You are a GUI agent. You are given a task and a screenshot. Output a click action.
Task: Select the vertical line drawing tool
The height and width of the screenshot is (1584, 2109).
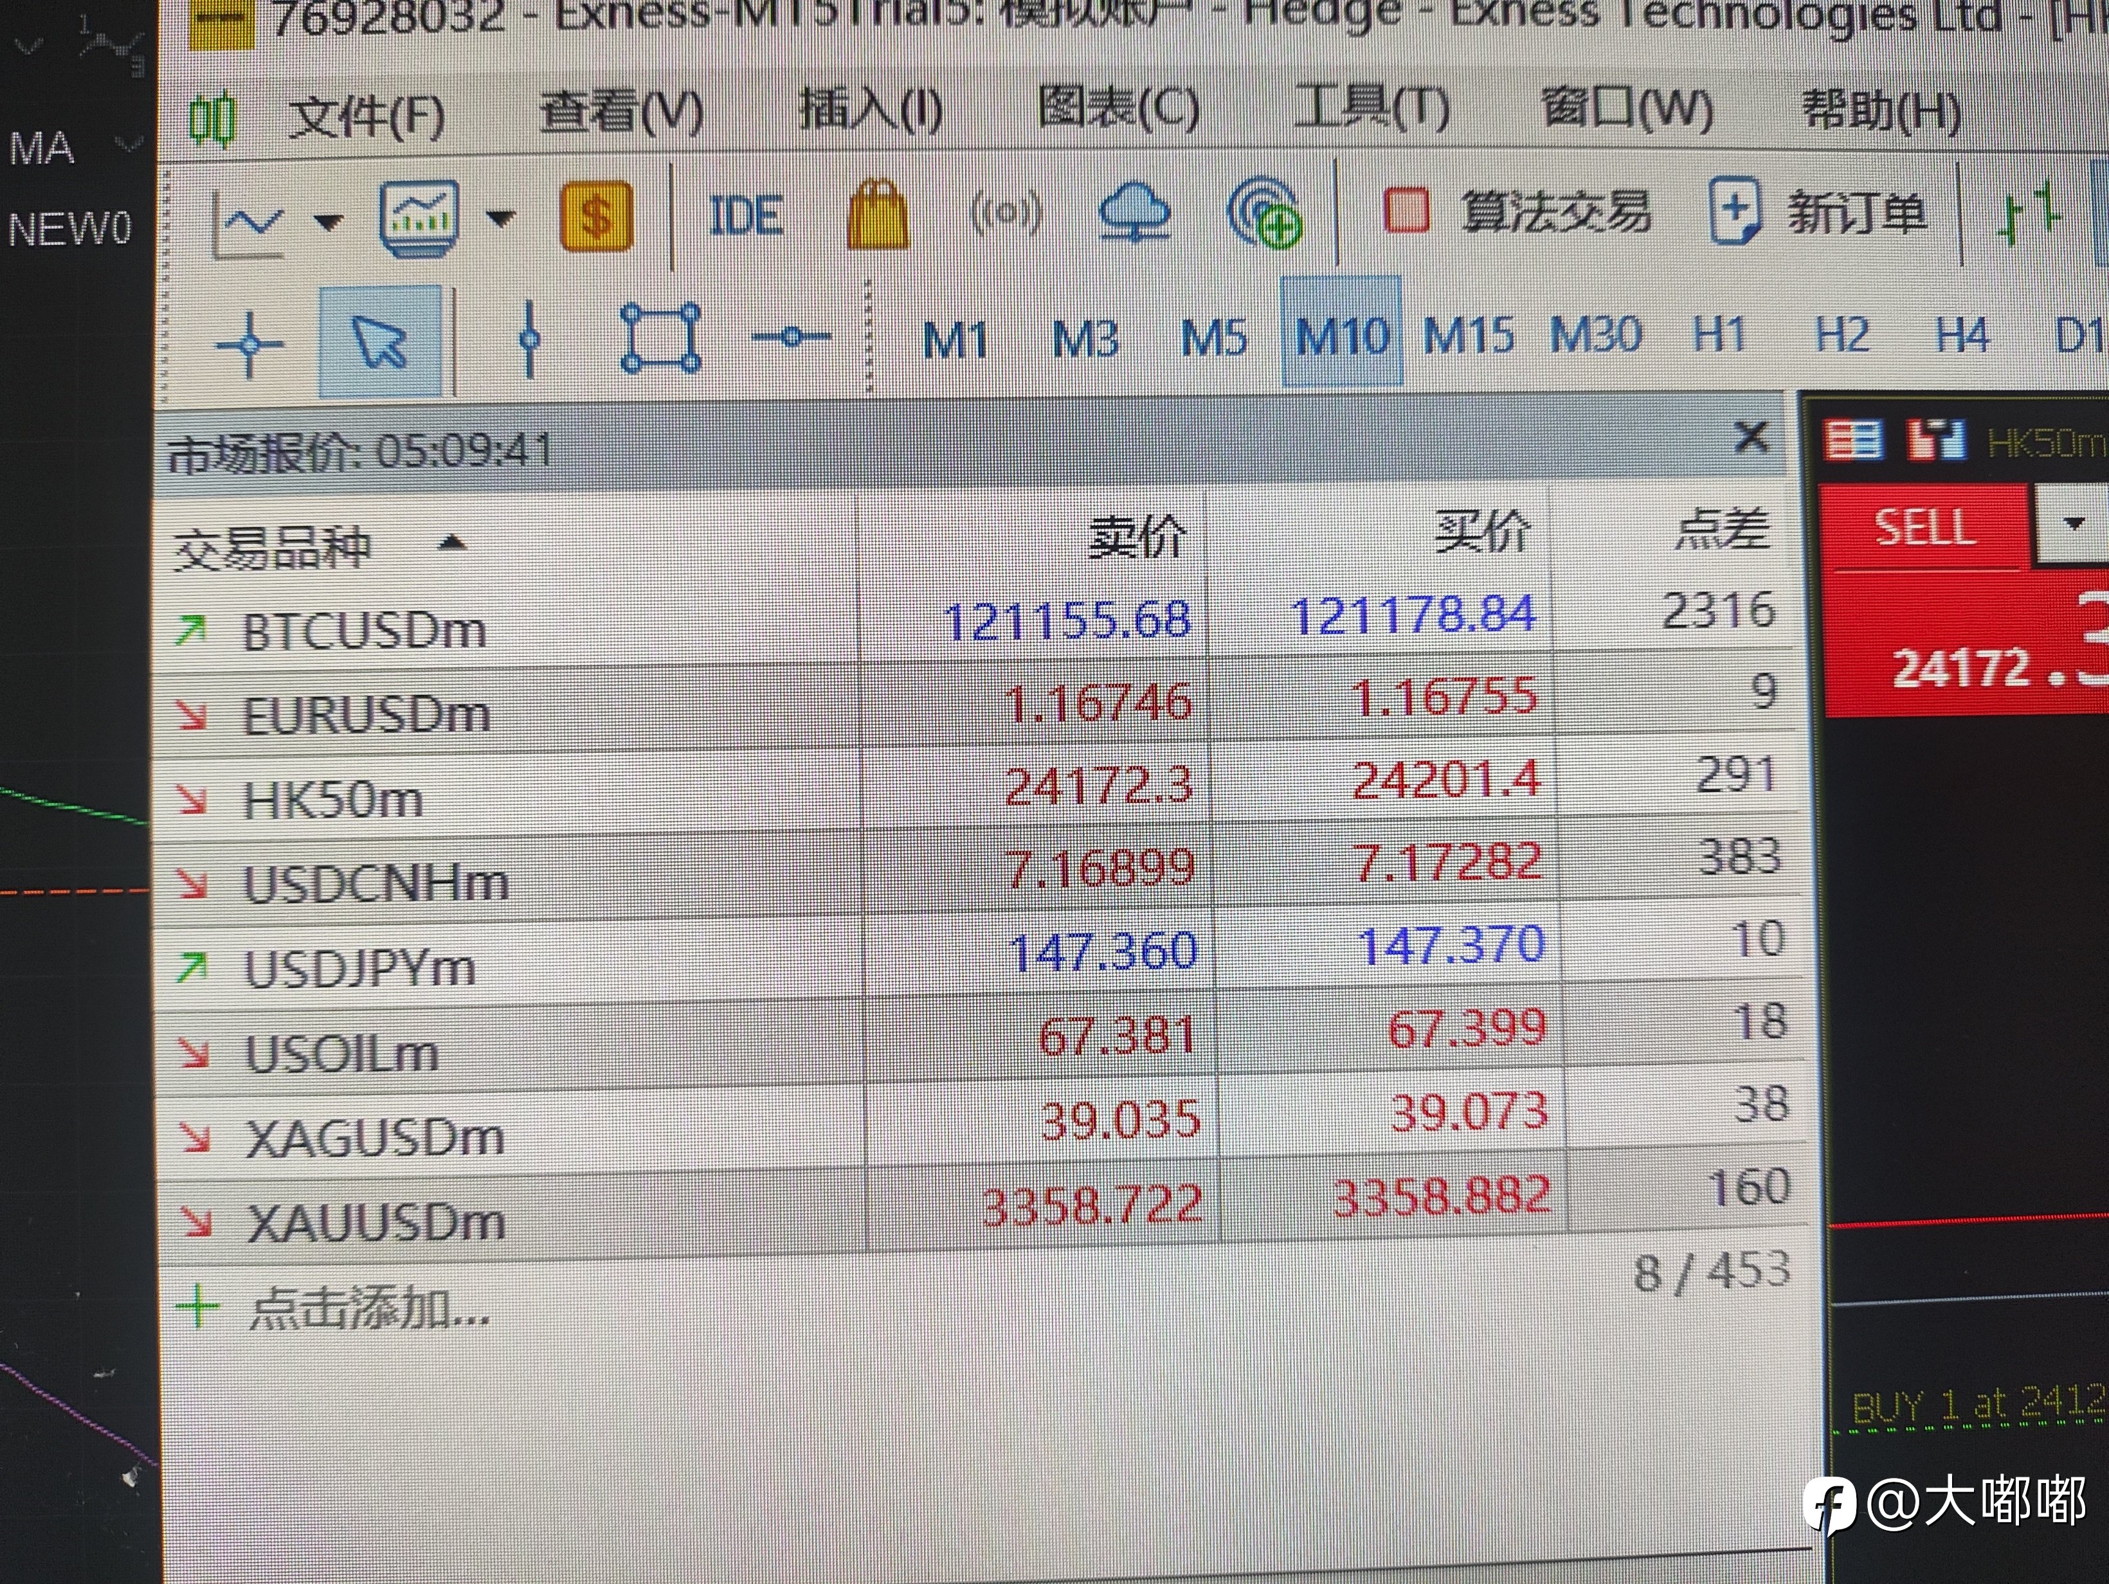pyautogui.click(x=531, y=338)
